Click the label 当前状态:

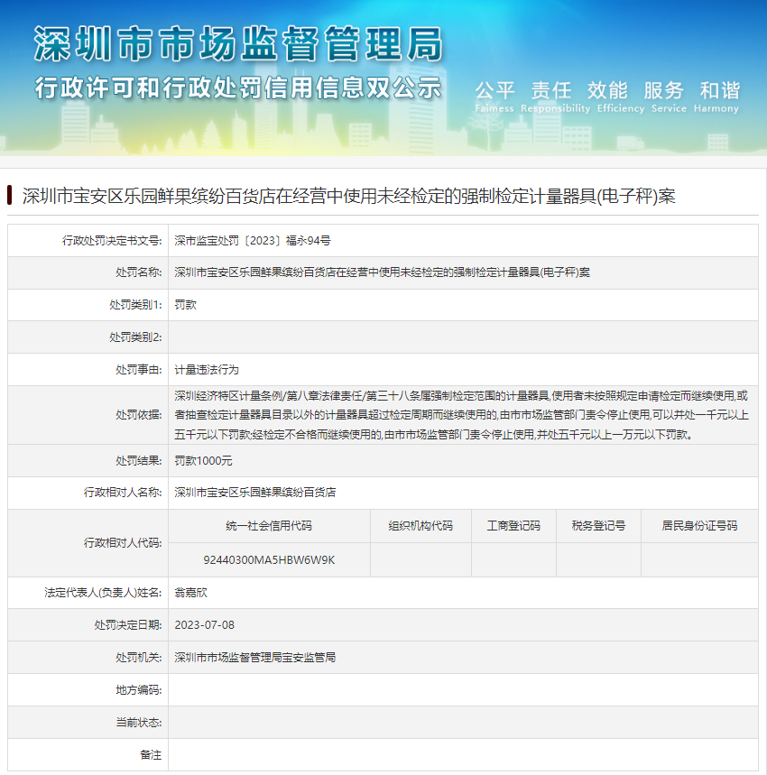(x=139, y=723)
